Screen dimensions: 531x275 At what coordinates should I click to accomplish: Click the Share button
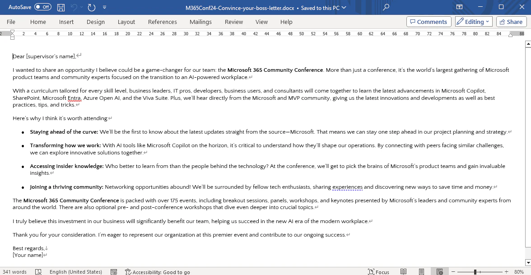[511, 22]
